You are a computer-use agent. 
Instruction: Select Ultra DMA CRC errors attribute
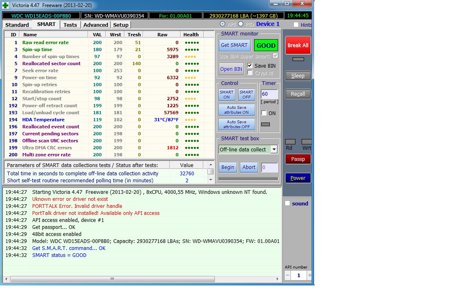[x=109, y=148]
